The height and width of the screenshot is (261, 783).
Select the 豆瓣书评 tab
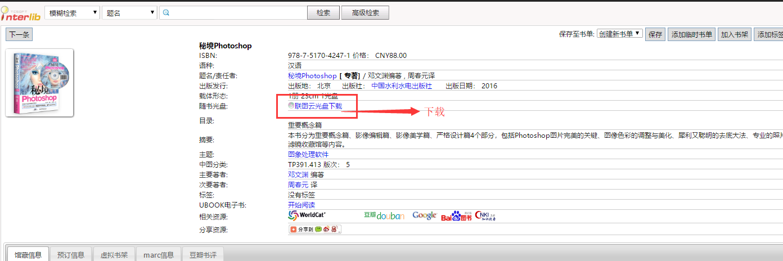pyautogui.click(x=204, y=255)
